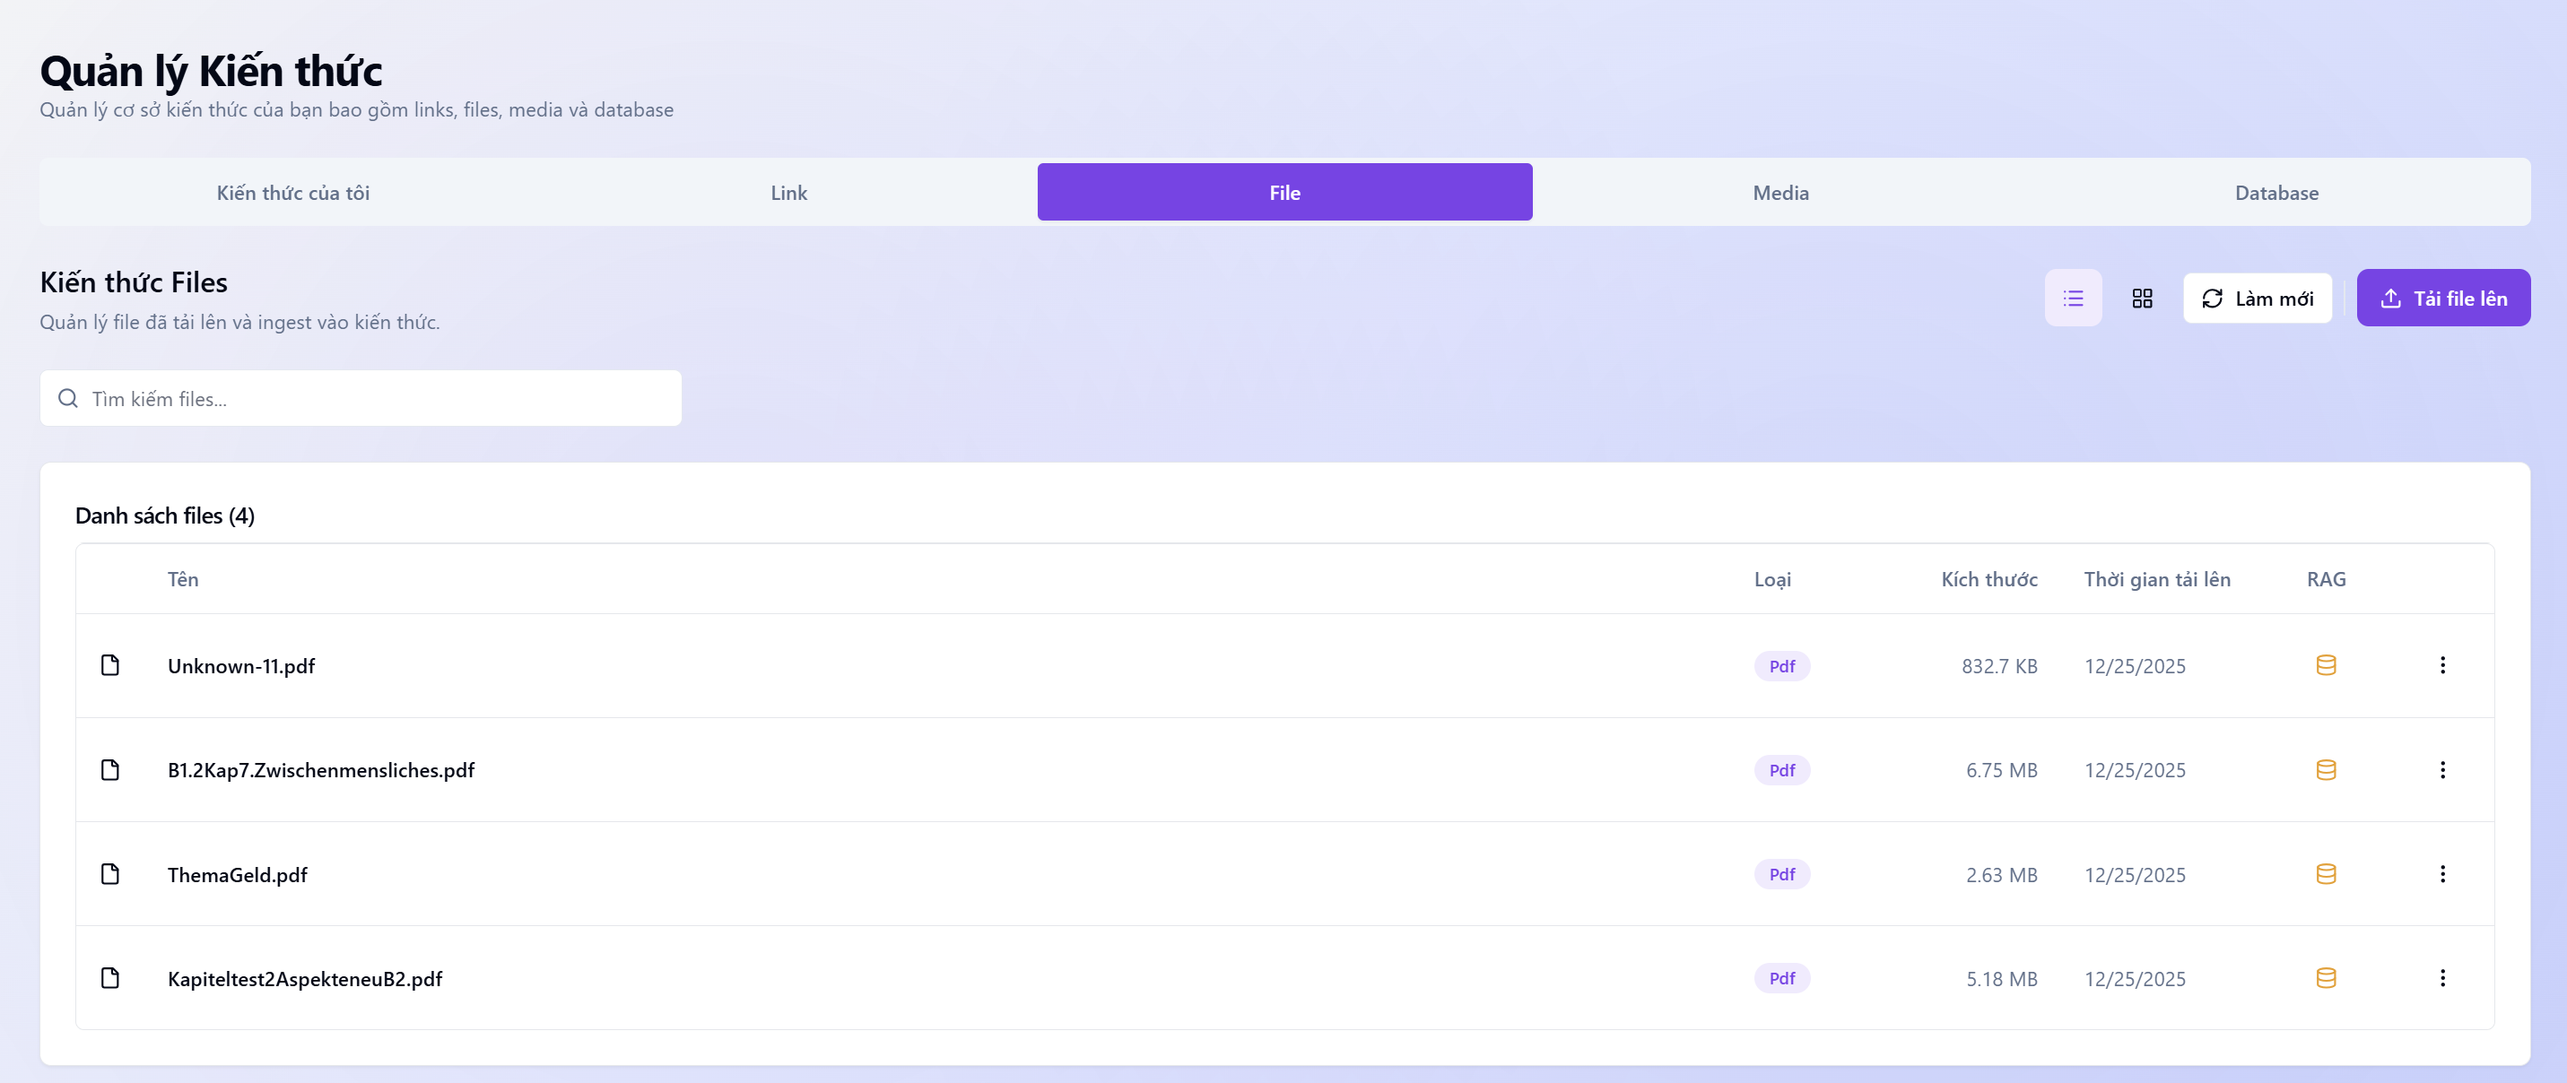2567x1083 pixels.
Task: Click the 'Tải file lên' upload button
Action: pos(2442,298)
